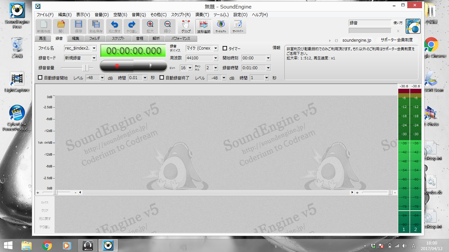Open the ヴィジュアル visual view
Image resolution: width=449 pixels, height=252 pixels.
click(x=221, y=26)
